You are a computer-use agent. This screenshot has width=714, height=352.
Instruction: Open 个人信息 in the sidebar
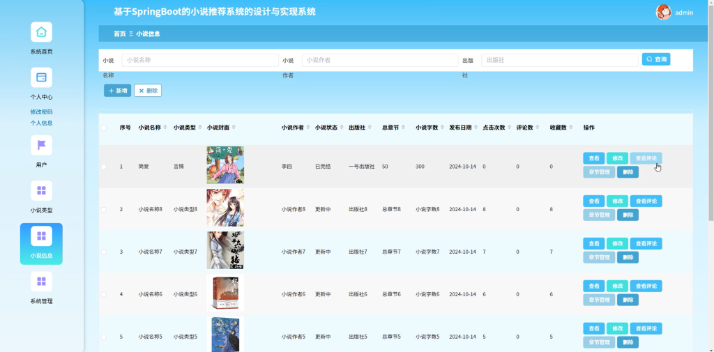coord(41,123)
